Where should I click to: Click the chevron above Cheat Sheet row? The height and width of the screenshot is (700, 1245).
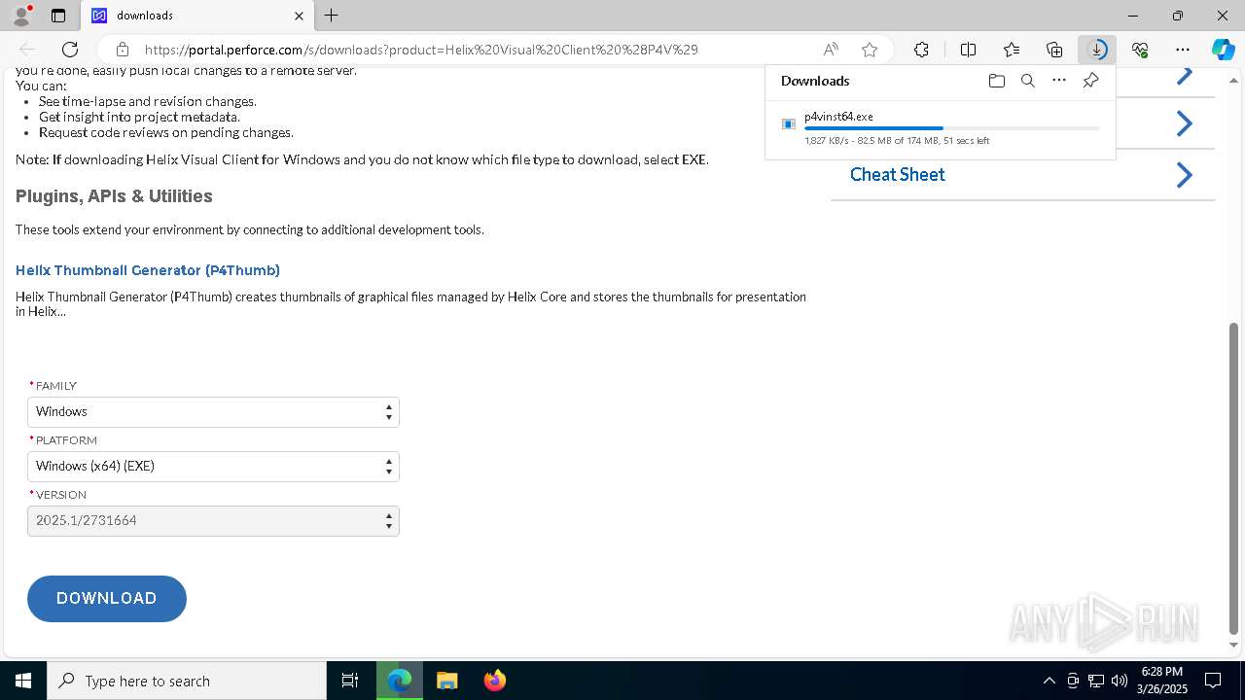[x=1184, y=123]
